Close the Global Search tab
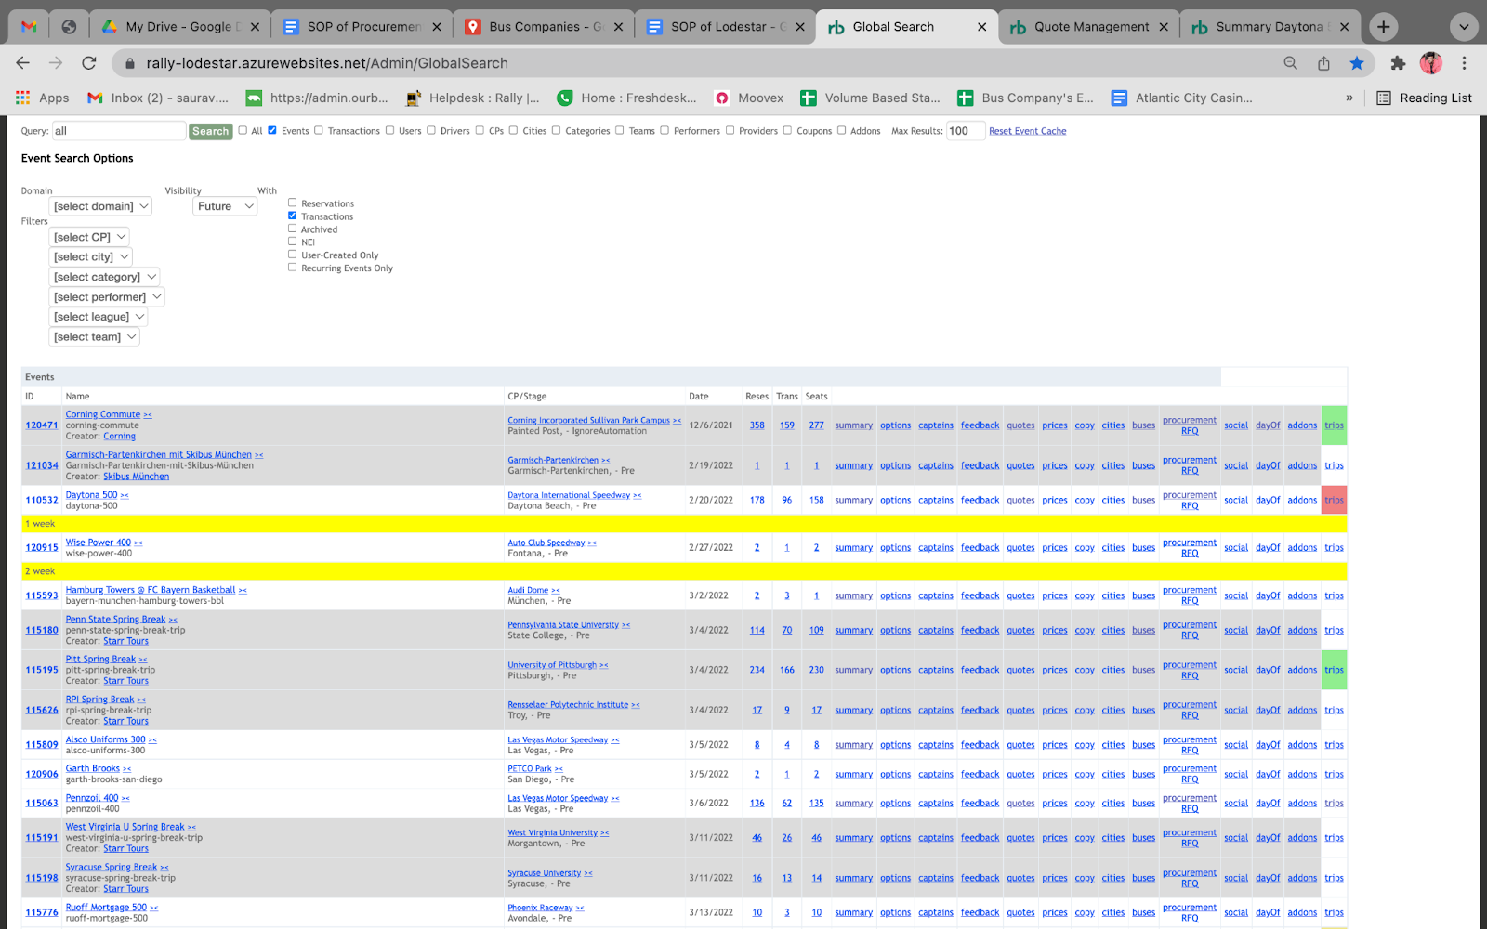This screenshot has width=1487, height=929. pos(982,27)
